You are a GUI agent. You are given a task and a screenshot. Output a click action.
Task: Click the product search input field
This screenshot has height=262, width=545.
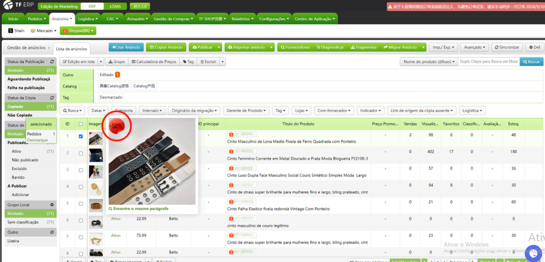(488, 61)
